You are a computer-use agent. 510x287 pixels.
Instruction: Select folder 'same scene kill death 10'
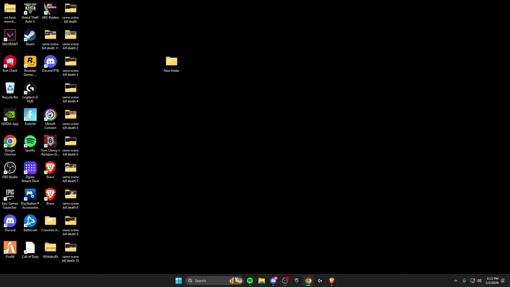pyautogui.click(x=71, y=252)
